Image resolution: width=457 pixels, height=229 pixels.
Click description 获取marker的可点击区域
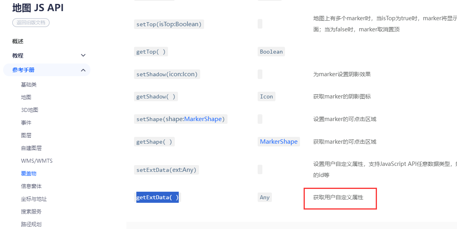click(x=345, y=142)
